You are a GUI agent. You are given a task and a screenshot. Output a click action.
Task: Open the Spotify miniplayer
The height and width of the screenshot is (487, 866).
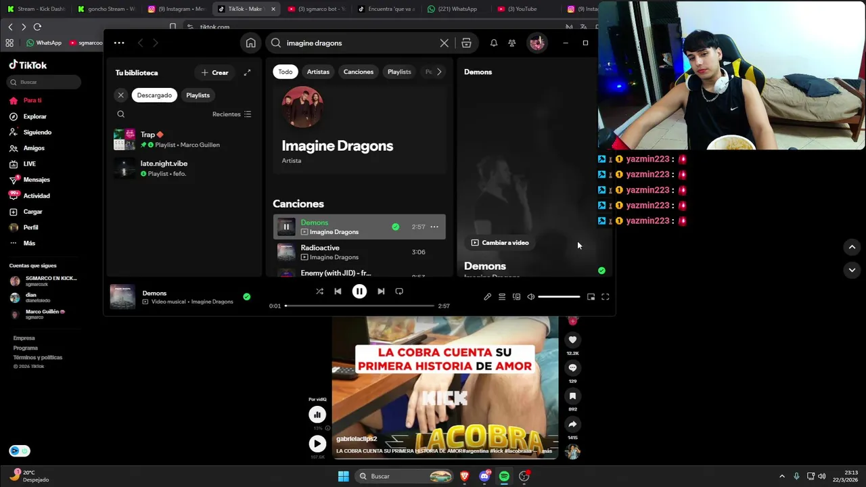(591, 297)
